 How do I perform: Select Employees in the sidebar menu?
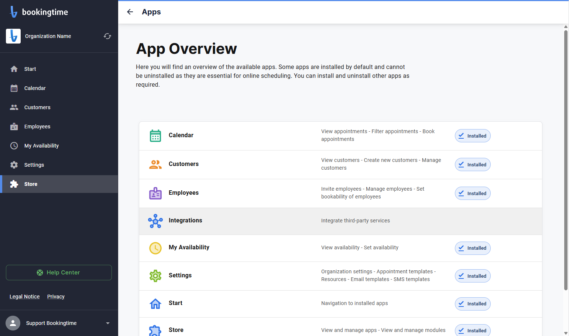(59, 127)
